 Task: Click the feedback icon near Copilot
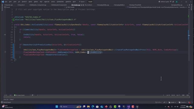pyautogui.click(x=173, y=2)
